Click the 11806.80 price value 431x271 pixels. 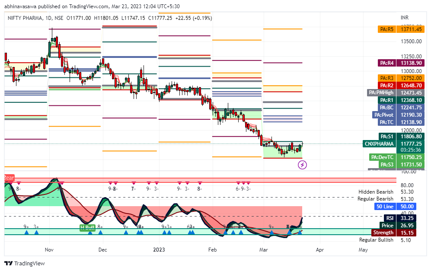411,136
